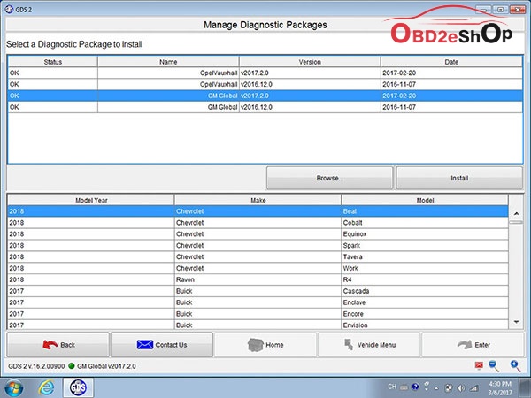Select the 2017 Buick Envision row
Viewport: 531px width, 398px height.
click(258, 325)
